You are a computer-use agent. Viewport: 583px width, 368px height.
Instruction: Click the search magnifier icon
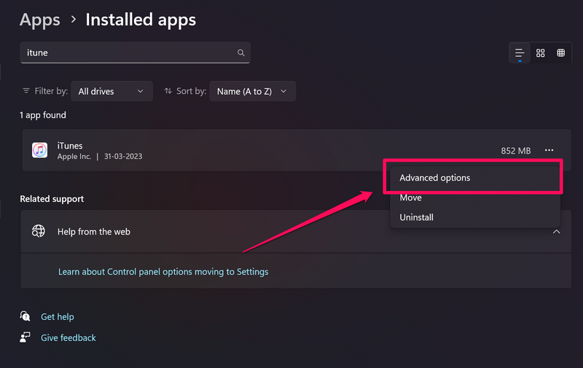241,53
